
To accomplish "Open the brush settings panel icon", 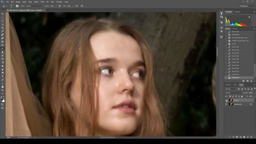I will [17, 6].
